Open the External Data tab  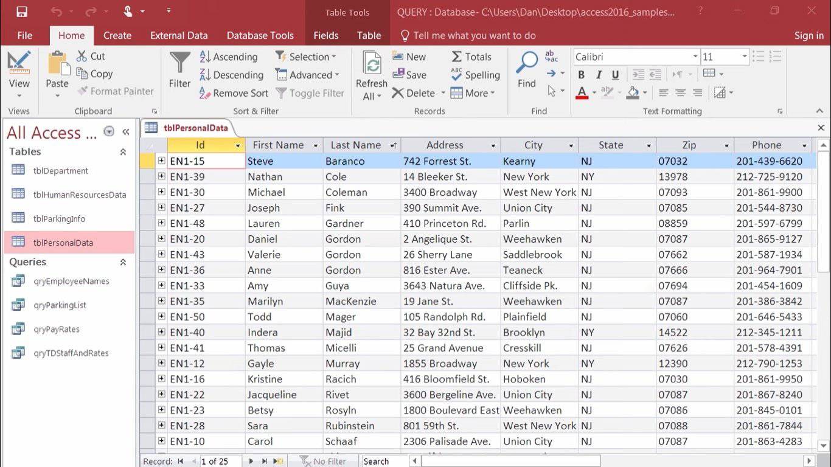(x=179, y=35)
